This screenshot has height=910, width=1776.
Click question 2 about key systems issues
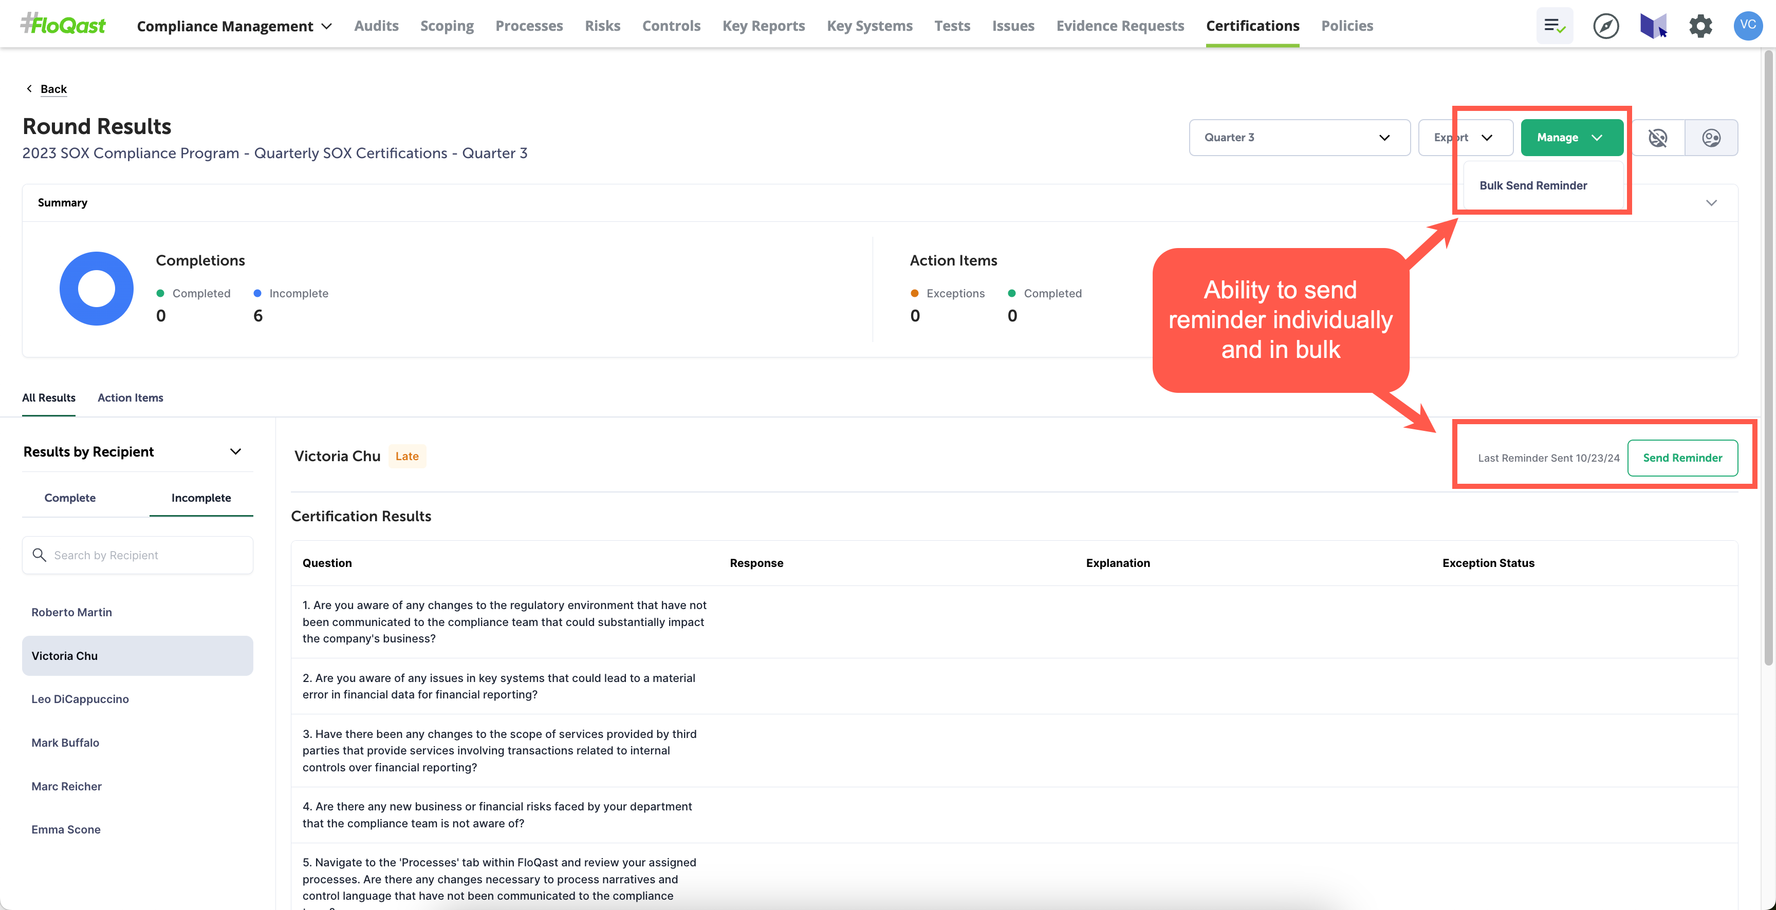coord(499,686)
